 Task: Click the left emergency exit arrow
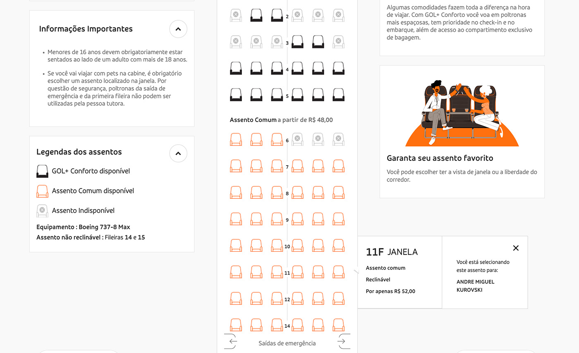[x=232, y=341]
